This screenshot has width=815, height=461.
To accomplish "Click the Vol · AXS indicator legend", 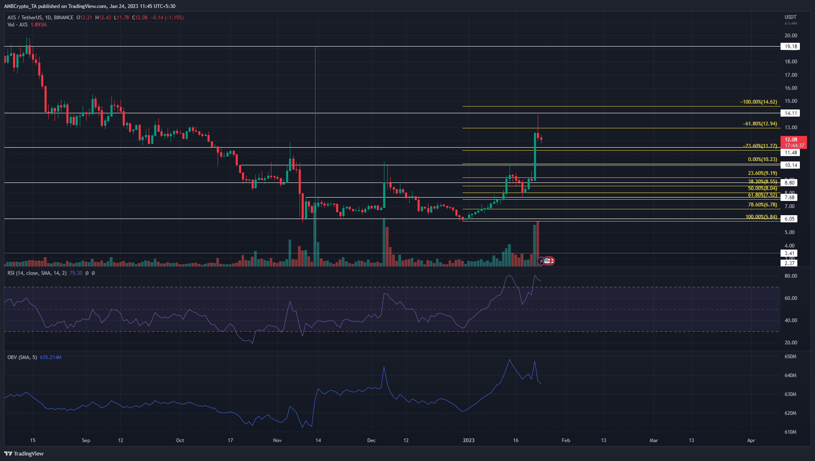I will pyautogui.click(x=18, y=25).
